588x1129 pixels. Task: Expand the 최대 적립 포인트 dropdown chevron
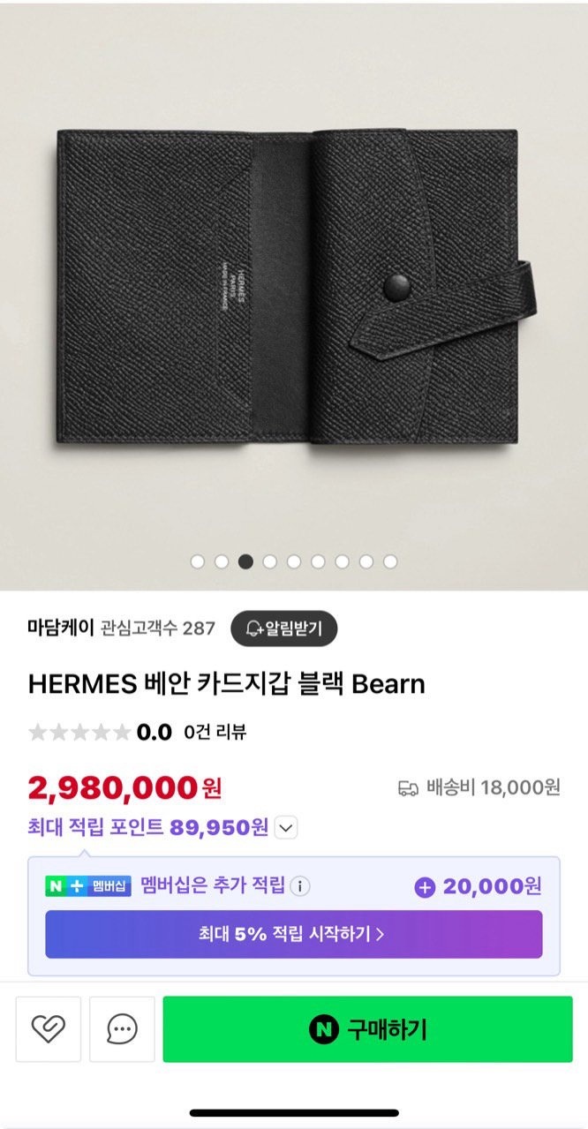pyautogui.click(x=287, y=828)
